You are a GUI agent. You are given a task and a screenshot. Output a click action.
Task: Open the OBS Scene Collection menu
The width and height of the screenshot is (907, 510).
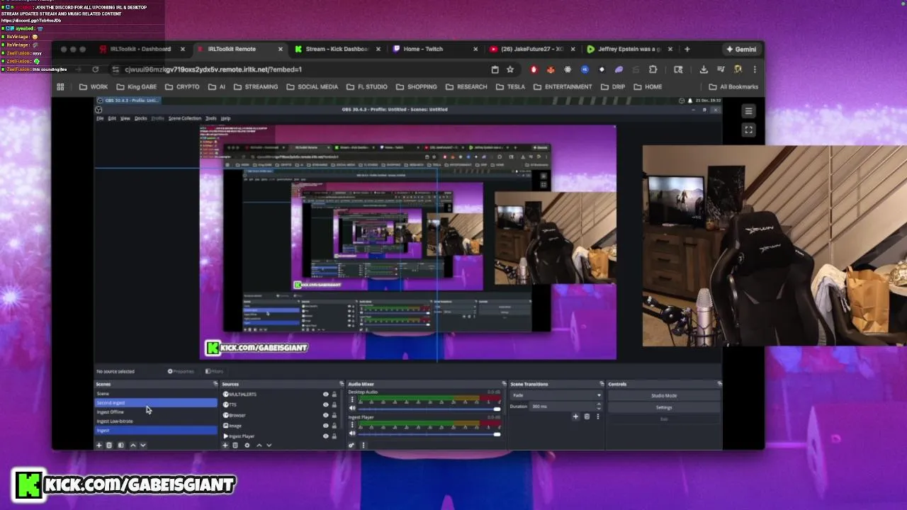click(x=185, y=118)
